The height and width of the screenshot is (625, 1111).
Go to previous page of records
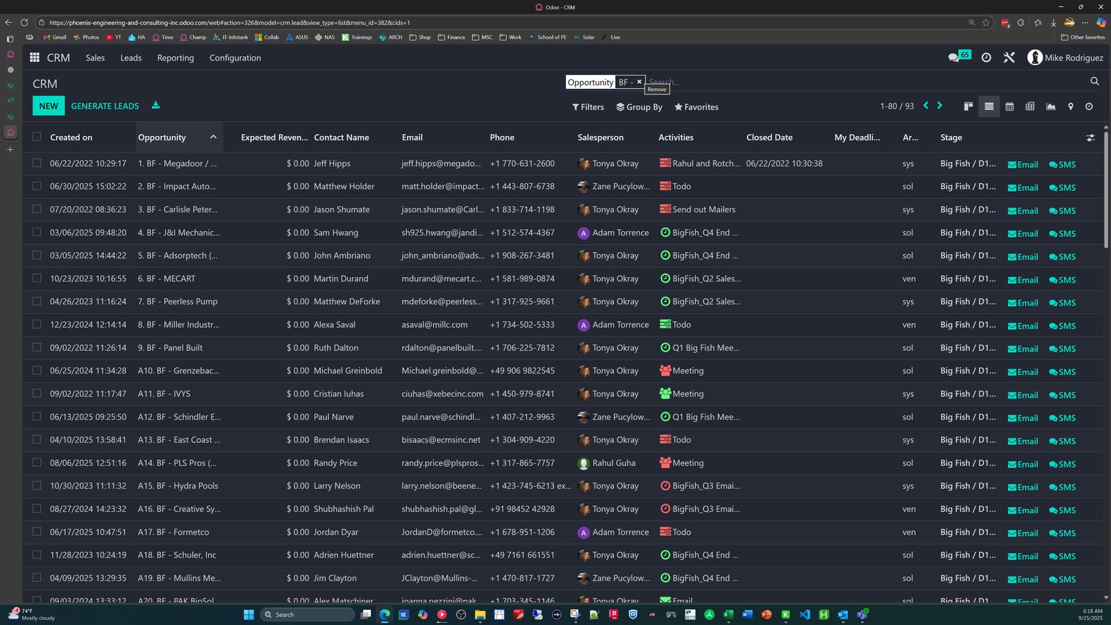[926, 106]
